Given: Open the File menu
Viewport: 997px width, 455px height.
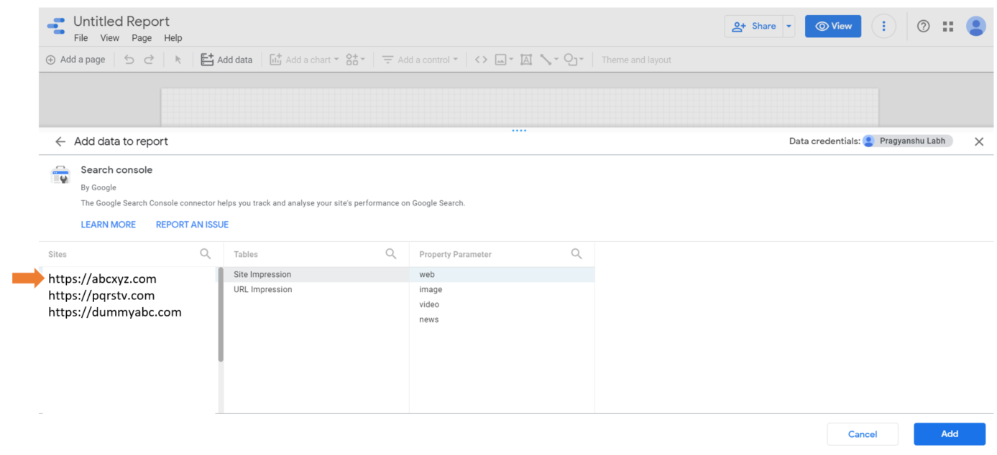Looking at the screenshot, I should (81, 38).
